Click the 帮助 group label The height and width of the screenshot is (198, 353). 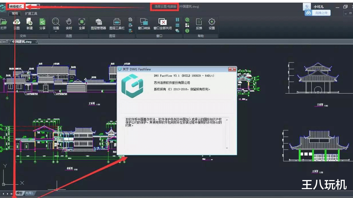201,36
